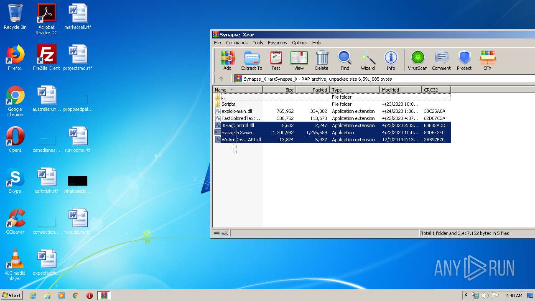Open Chrome from the taskbar

(x=75, y=296)
